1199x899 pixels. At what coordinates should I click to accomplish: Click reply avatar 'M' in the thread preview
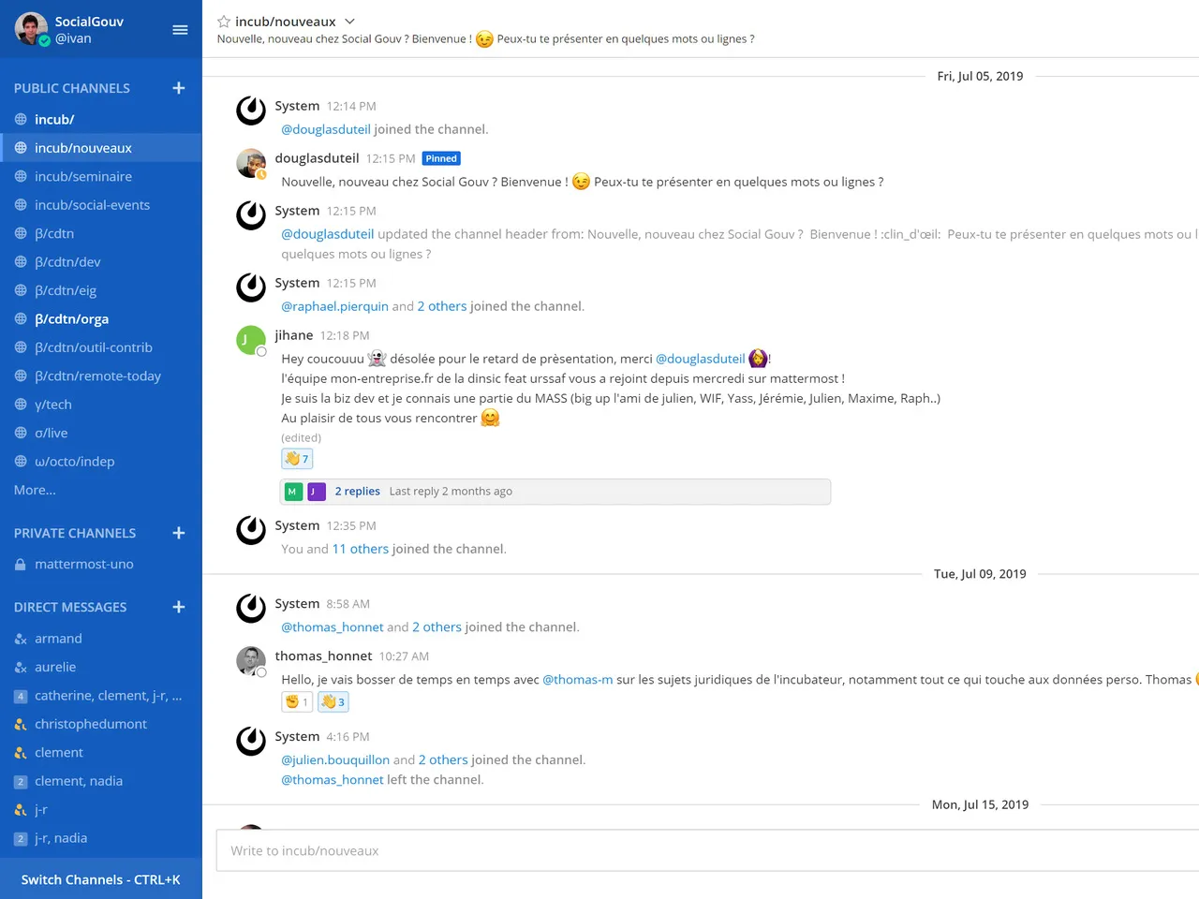pos(293,492)
